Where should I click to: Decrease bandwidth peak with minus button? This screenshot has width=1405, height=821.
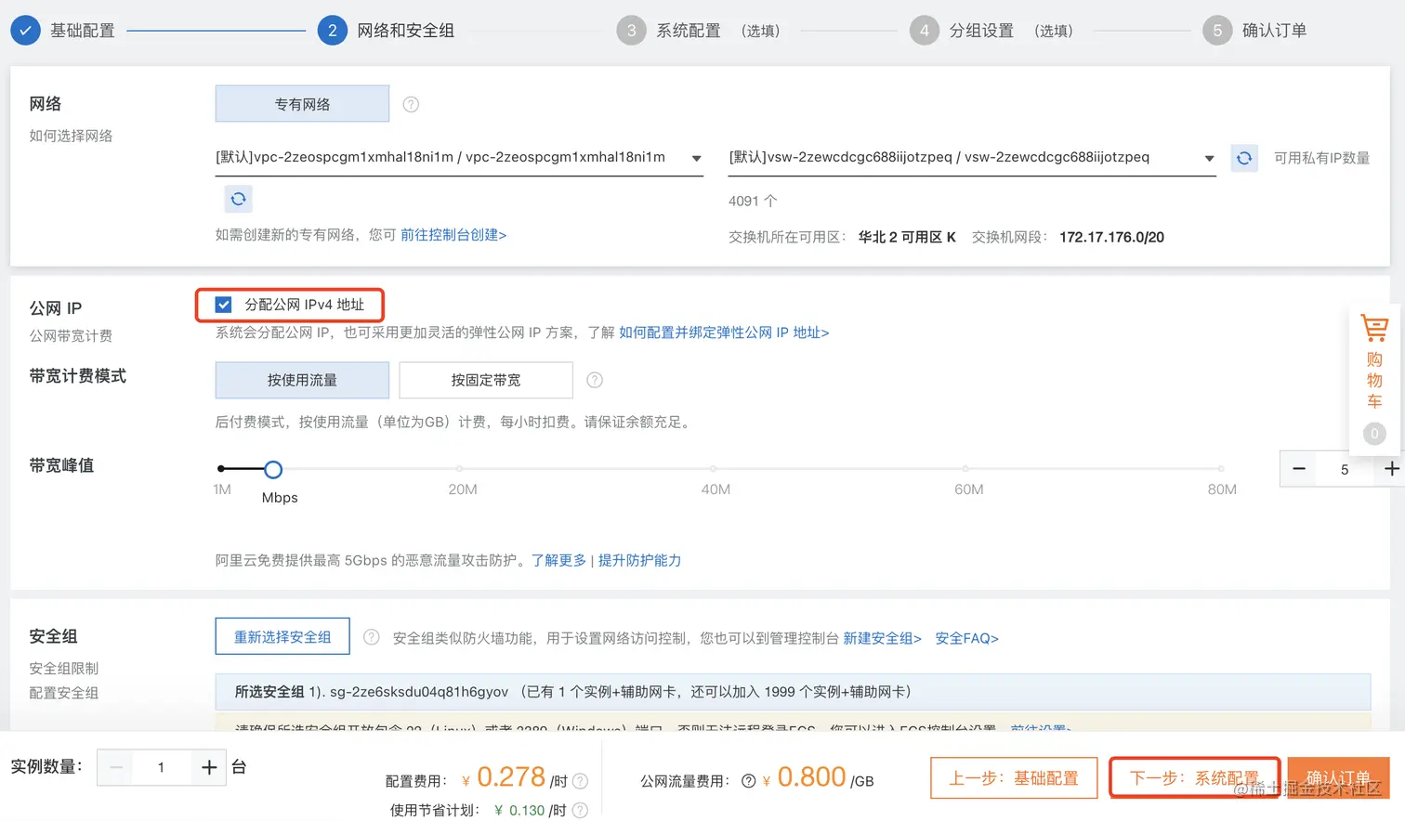(1299, 469)
